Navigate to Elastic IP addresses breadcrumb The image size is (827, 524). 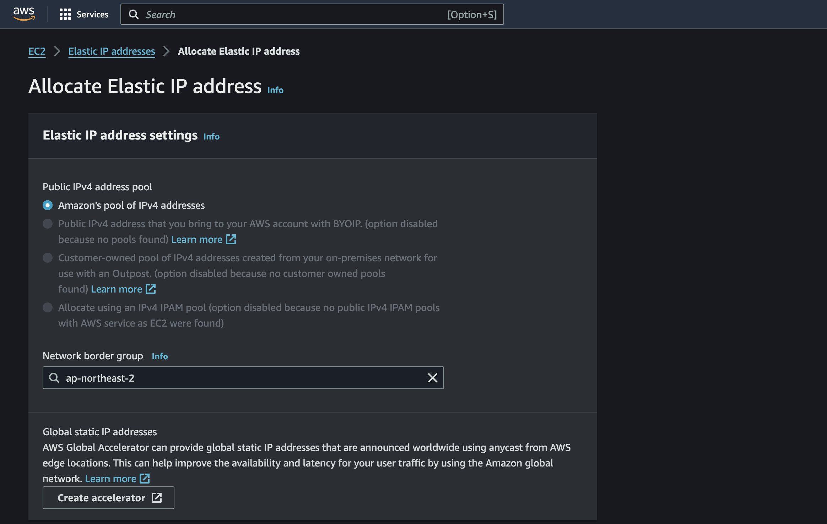coord(112,51)
